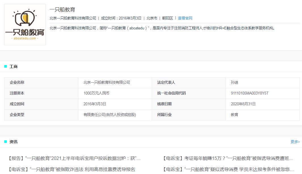
Task: Select the 资讯 section header
Action: (14, 141)
